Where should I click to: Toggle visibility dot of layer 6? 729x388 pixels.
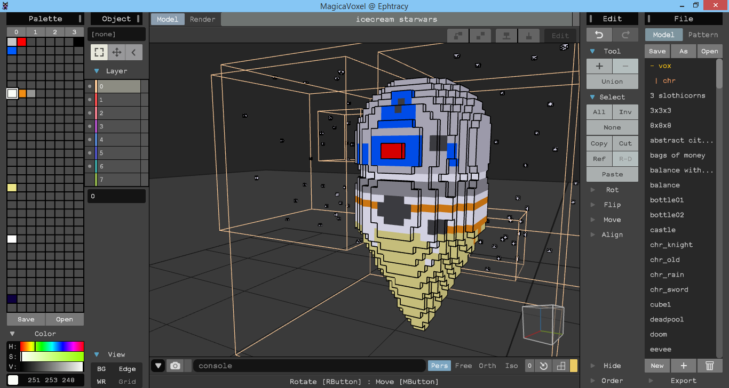click(x=90, y=166)
